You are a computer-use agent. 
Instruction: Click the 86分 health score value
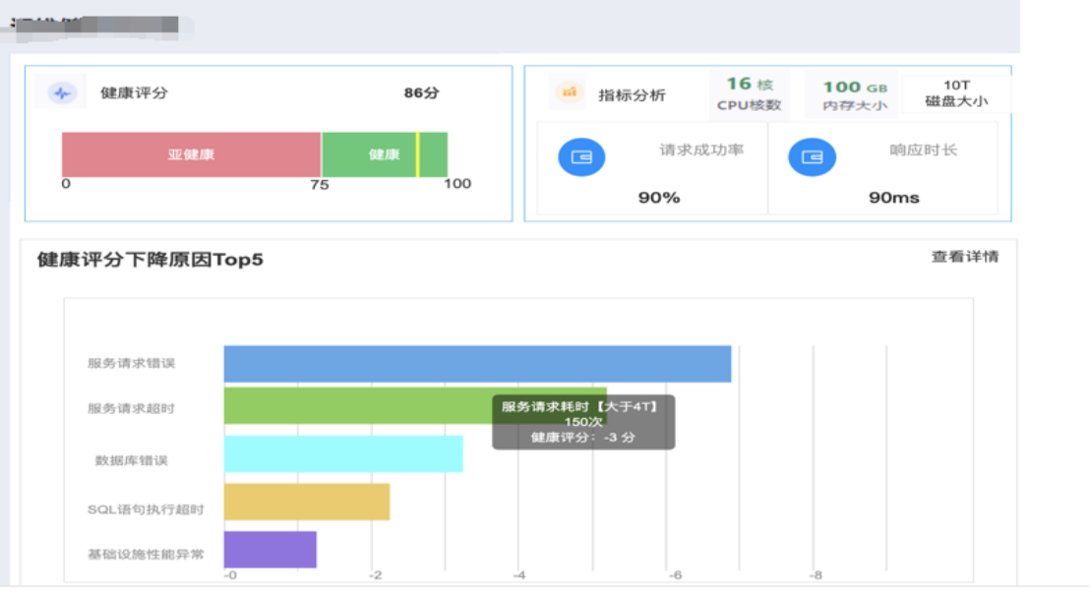[421, 93]
